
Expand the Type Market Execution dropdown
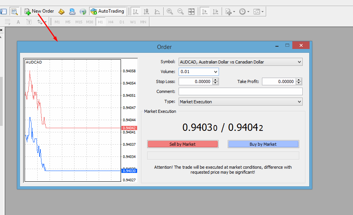[240, 102]
